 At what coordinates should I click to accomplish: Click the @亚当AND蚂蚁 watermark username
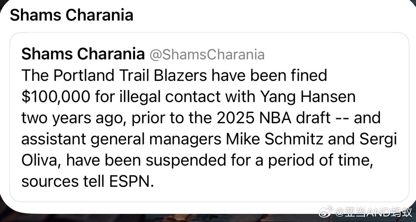click(x=373, y=212)
